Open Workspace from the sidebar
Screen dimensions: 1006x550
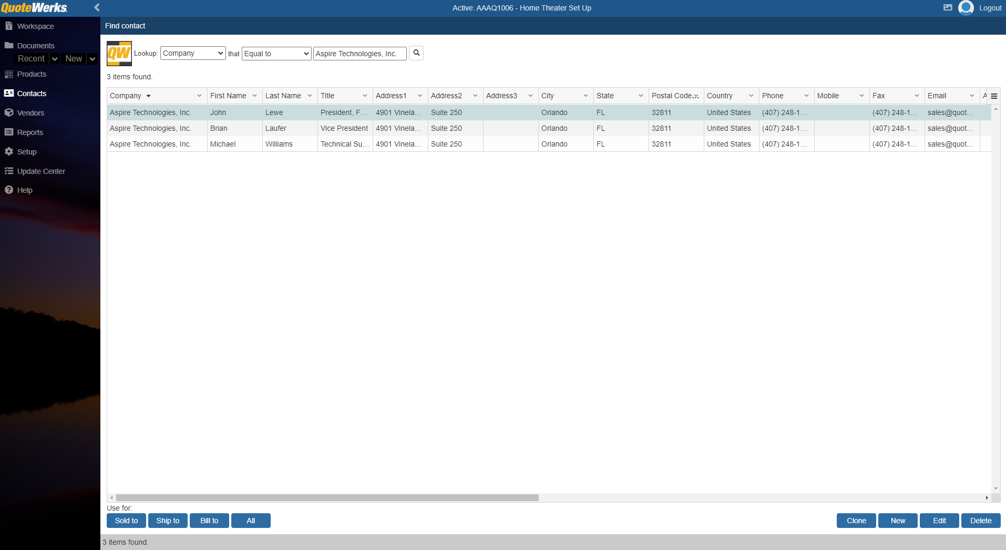pos(35,26)
